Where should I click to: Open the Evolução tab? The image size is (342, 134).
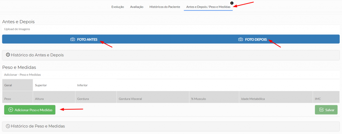pyautogui.click(x=118, y=7)
